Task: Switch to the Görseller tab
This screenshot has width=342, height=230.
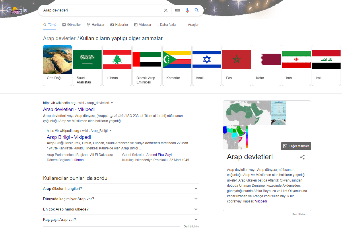Action: (x=71, y=25)
